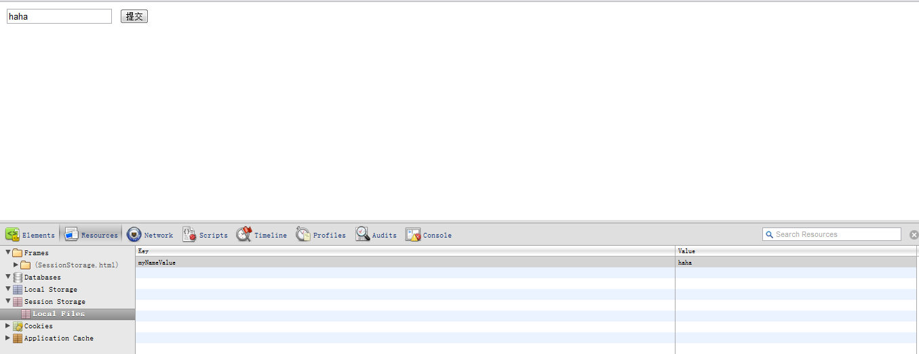Open the Scripts panel icon
This screenshot has height=354, width=919.
click(189, 234)
